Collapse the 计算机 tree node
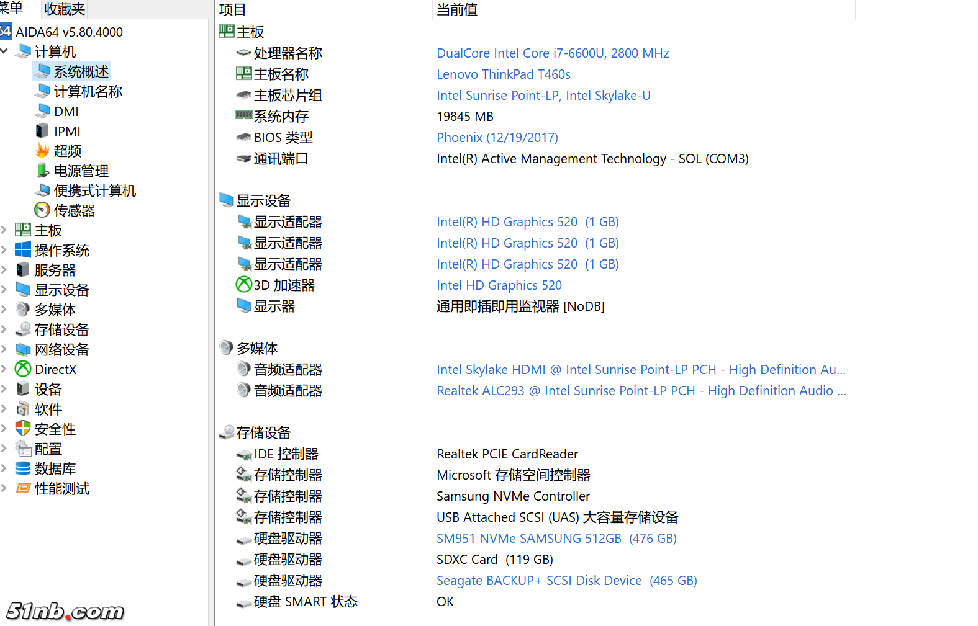 (x=4, y=51)
